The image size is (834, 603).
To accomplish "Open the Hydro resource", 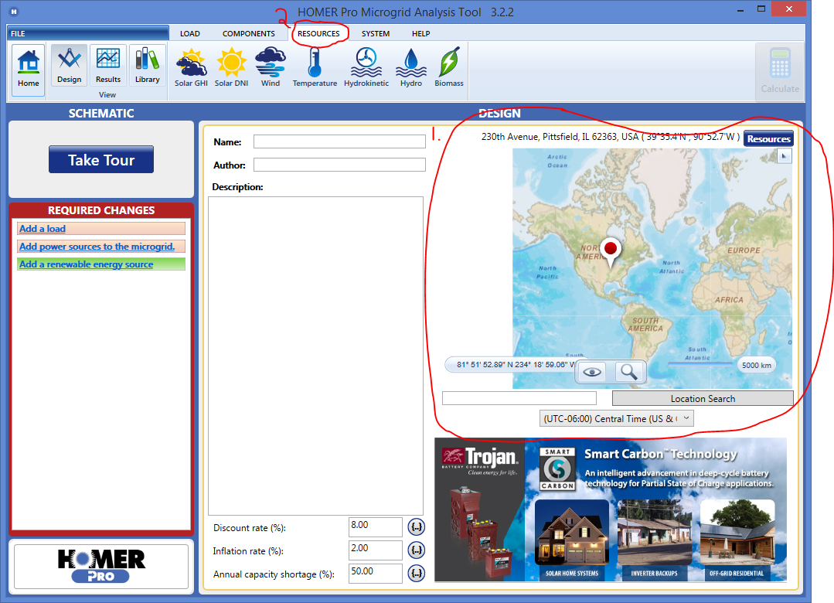I will tap(411, 66).
